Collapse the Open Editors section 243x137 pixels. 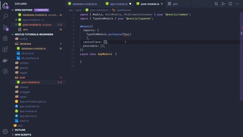(24, 10)
